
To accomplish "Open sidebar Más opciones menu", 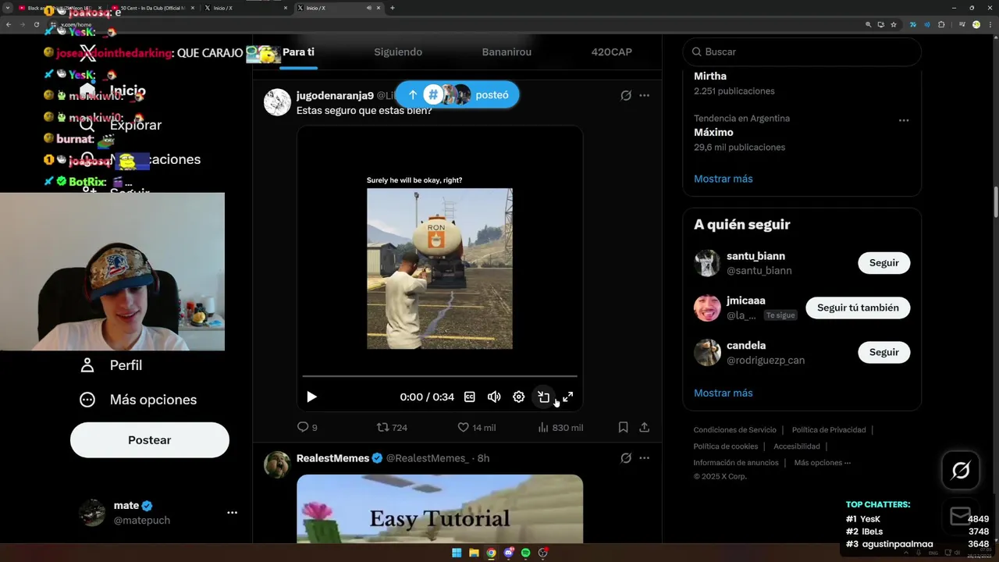I will [138, 400].
